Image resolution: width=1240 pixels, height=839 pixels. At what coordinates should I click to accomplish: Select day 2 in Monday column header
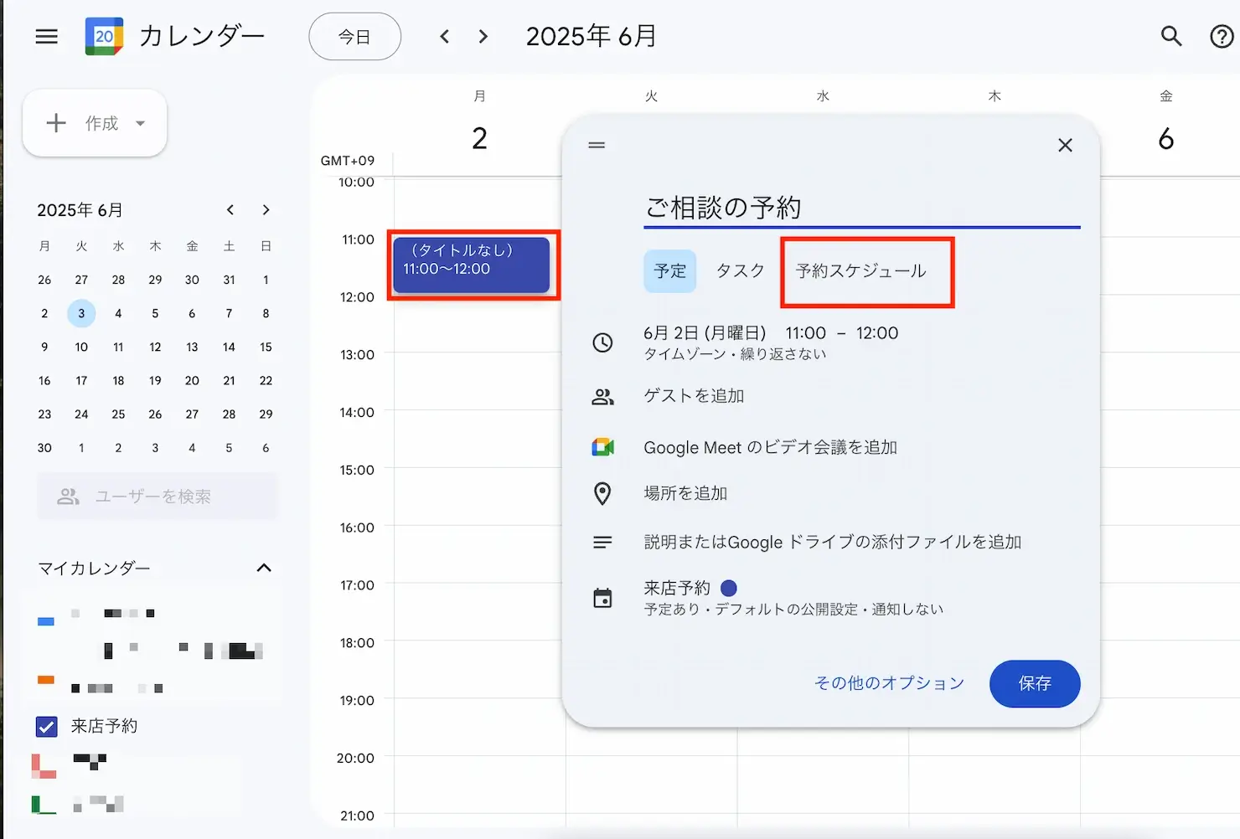[479, 138]
